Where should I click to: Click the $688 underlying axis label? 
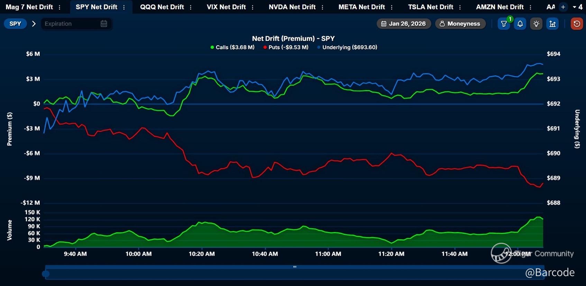pos(553,203)
